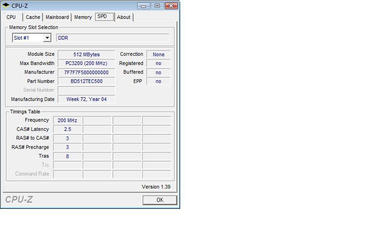This screenshot has height=242, width=388.
Task: Select the SPD tab
Action: [104, 17]
